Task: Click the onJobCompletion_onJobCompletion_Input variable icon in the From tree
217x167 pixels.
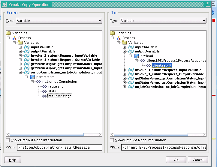Action: click(27, 72)
